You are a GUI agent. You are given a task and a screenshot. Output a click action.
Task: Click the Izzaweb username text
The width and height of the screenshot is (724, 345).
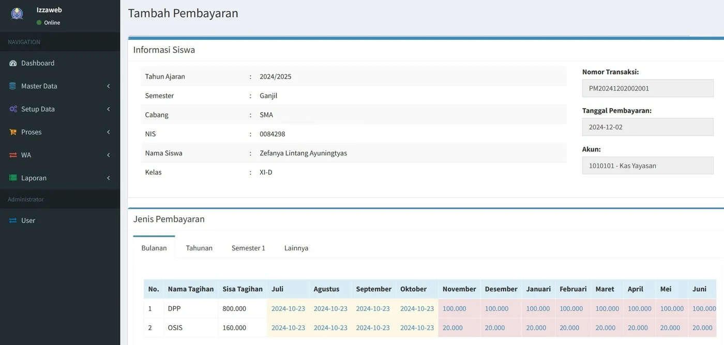[49, 10]
